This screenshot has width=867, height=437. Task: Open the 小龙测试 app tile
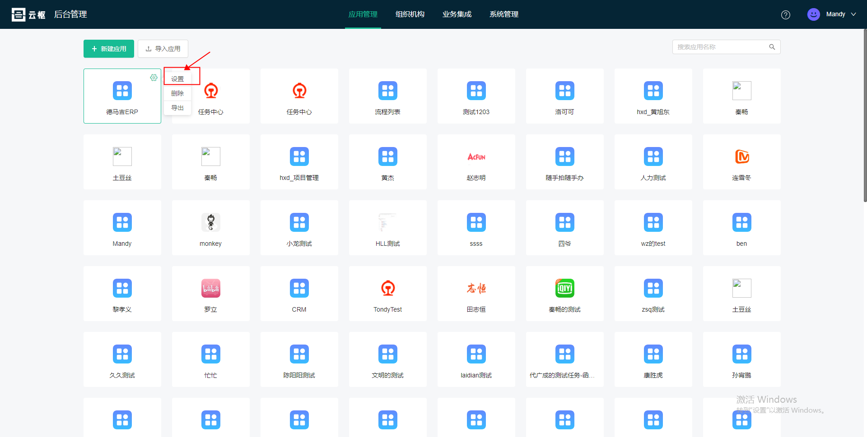coord(299,228)
